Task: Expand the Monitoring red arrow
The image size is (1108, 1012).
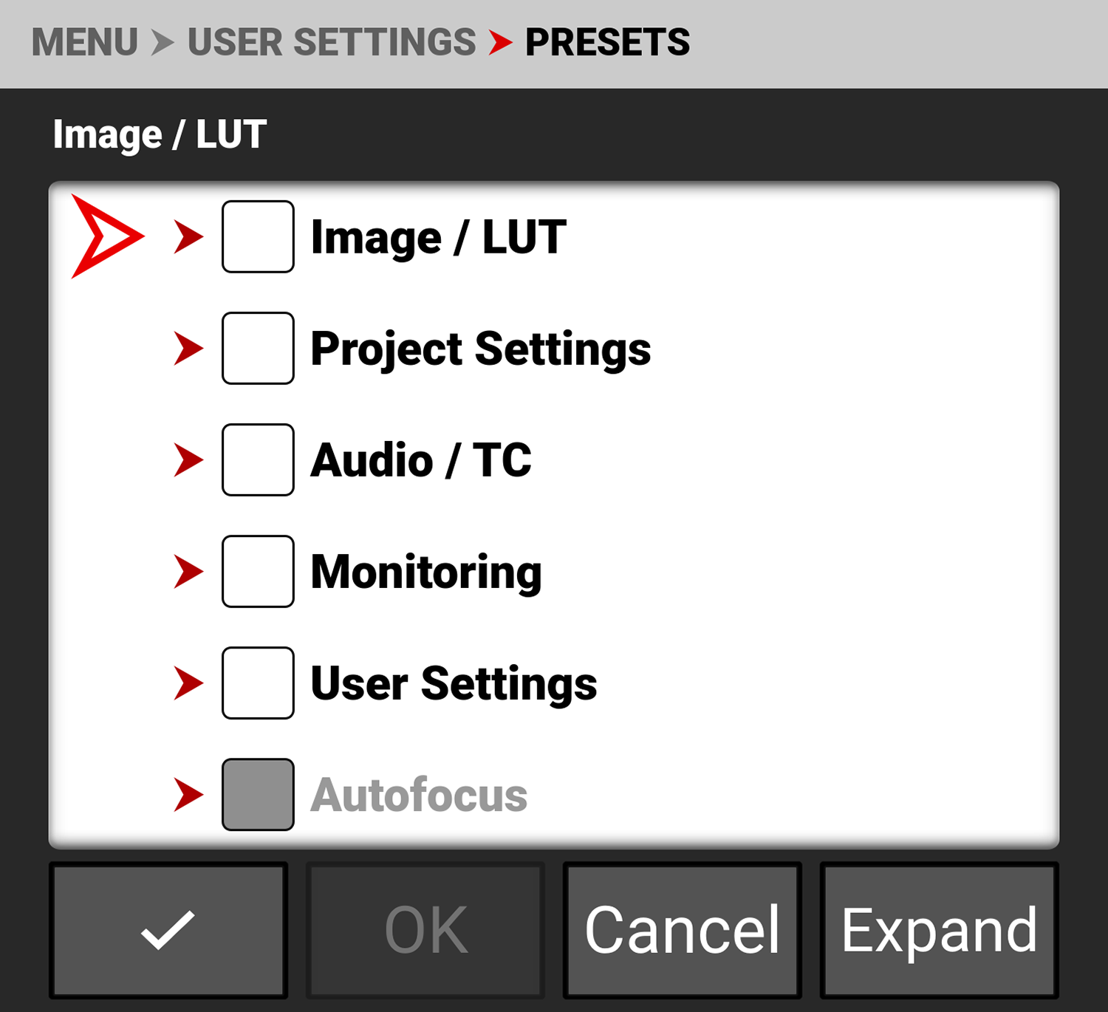Action: coord(188,571)
